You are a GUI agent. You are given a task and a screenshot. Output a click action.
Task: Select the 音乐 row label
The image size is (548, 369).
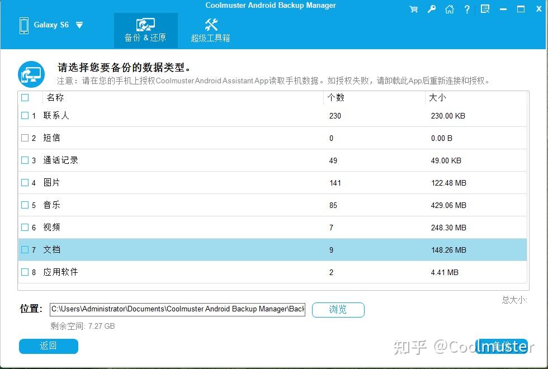51,205
